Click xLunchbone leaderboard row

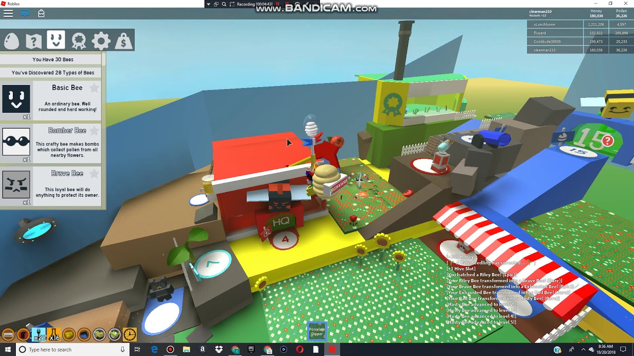coord(580,24)
